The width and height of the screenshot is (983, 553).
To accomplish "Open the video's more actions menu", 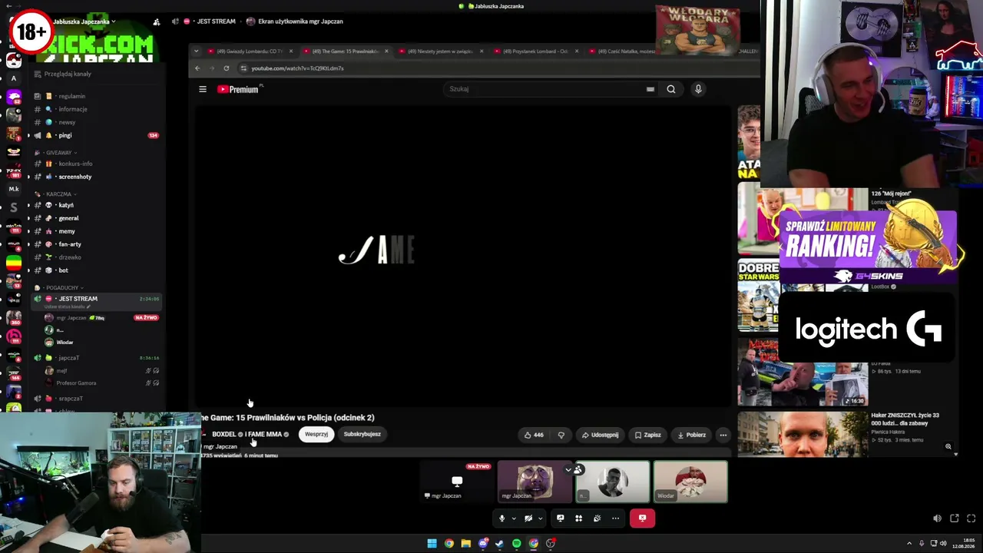I will tap(723, 435).
